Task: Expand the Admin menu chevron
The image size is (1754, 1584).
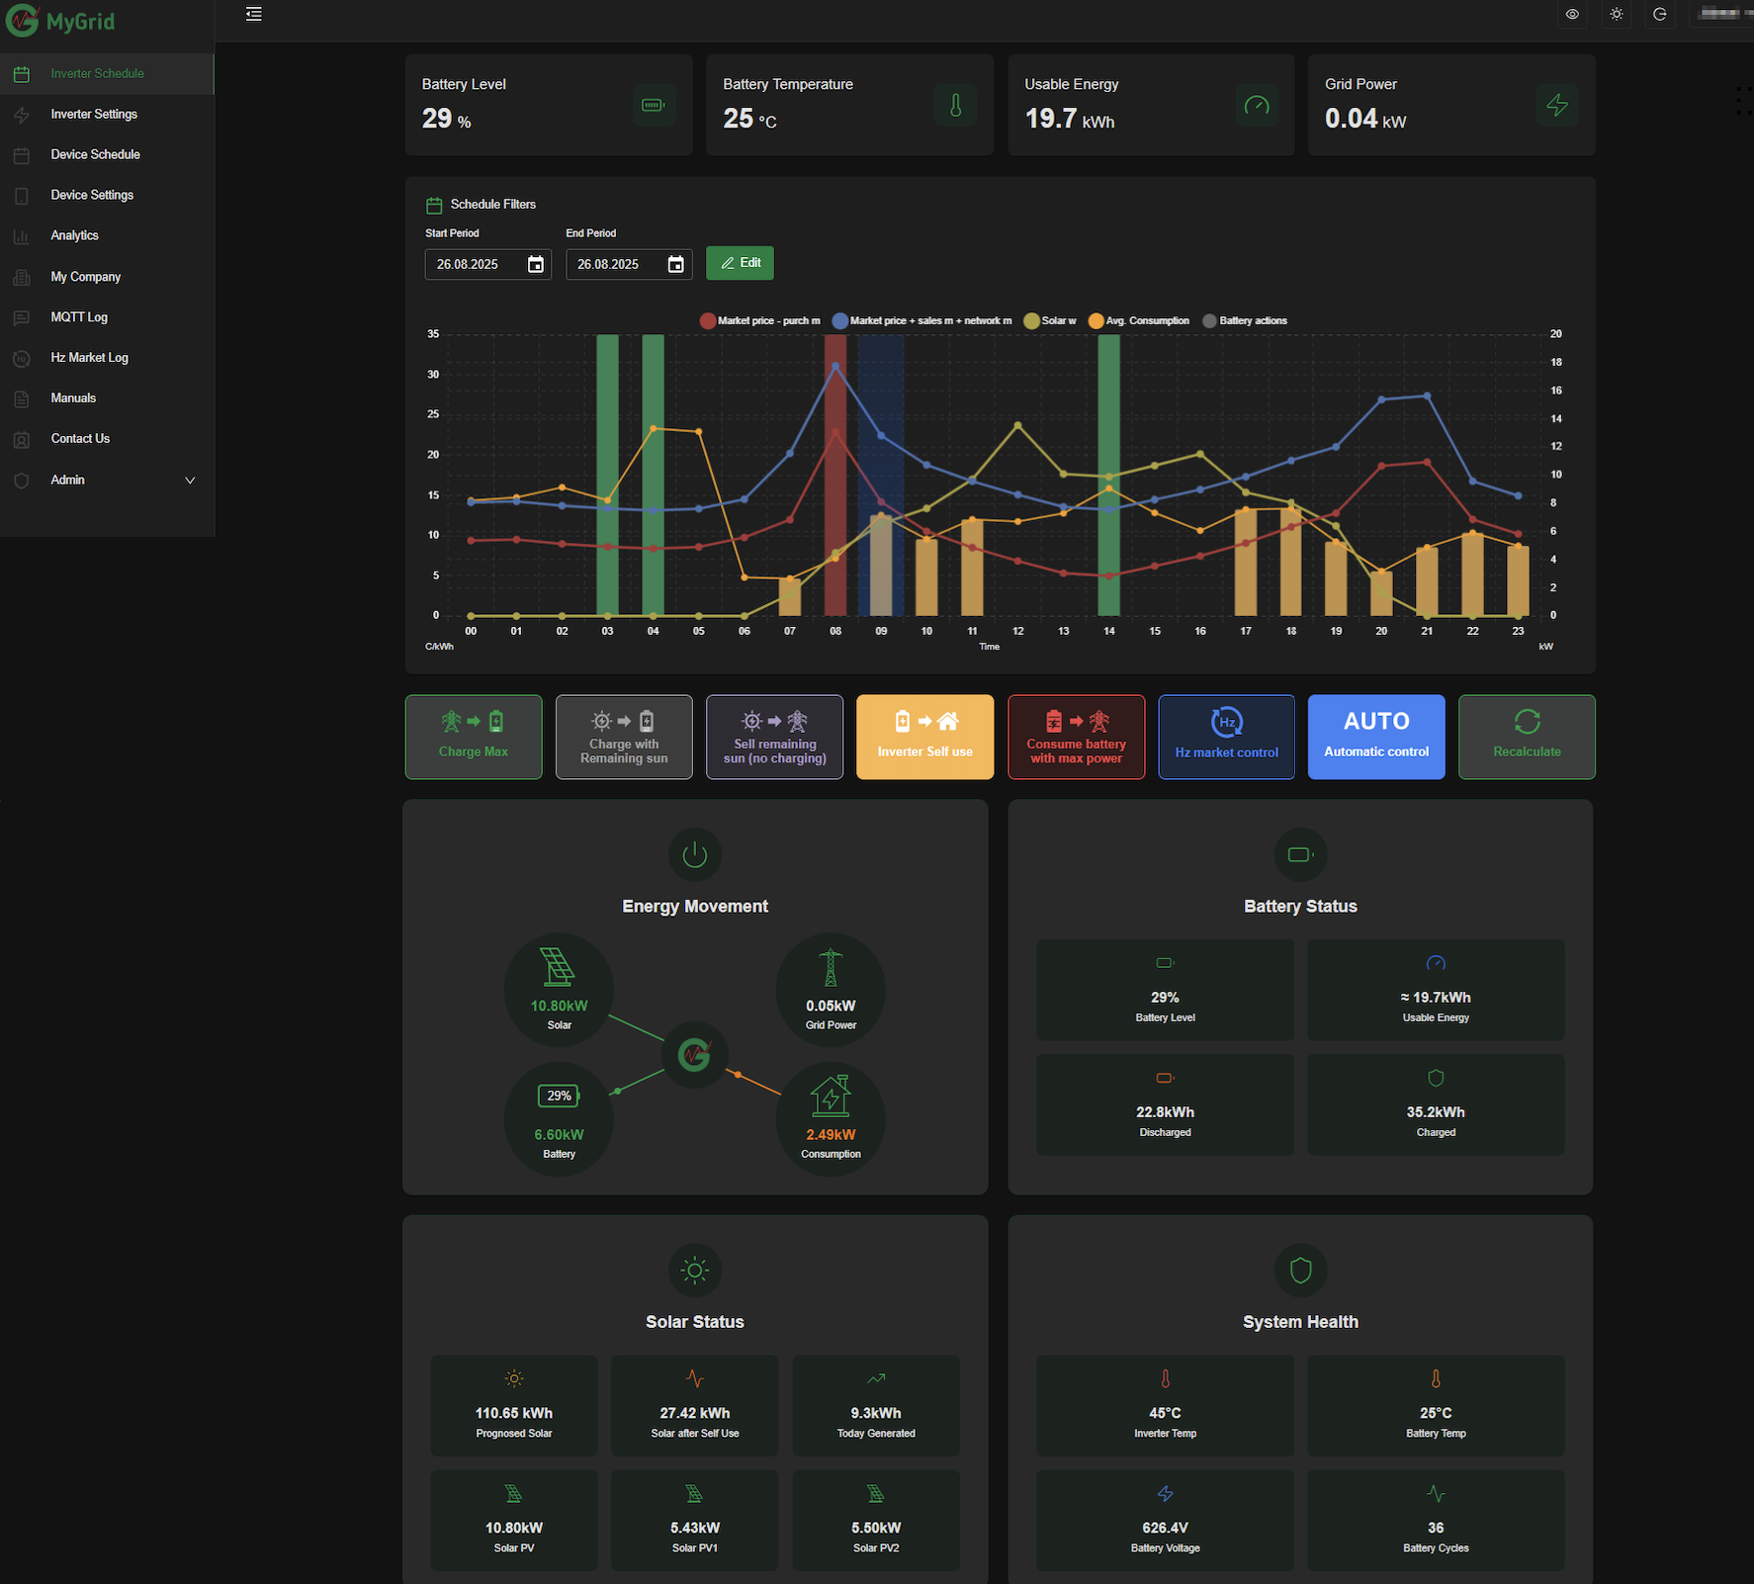Action: (x=190, y=481)
